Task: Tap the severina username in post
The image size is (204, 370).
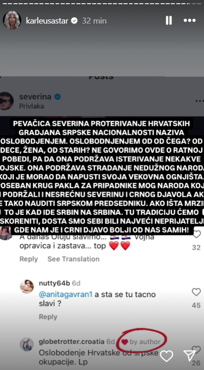Action: tap(35, 96)
